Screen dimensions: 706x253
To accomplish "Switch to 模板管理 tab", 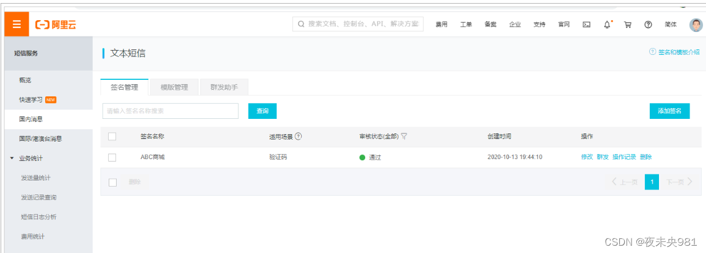I will pyautogui.click(x=174, y=87).
